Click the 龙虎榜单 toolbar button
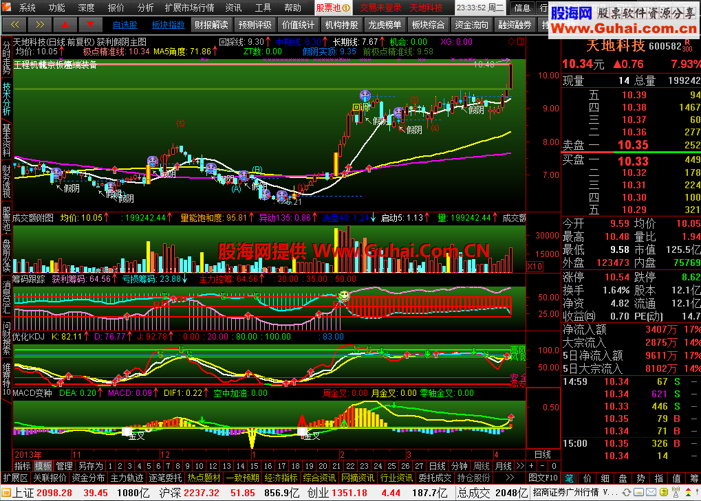Image resolution: width=701 pixels, height=501 pixels. click(385, 25)
